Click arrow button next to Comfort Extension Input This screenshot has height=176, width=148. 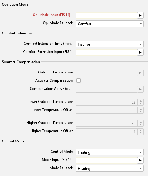pos(140,52)
